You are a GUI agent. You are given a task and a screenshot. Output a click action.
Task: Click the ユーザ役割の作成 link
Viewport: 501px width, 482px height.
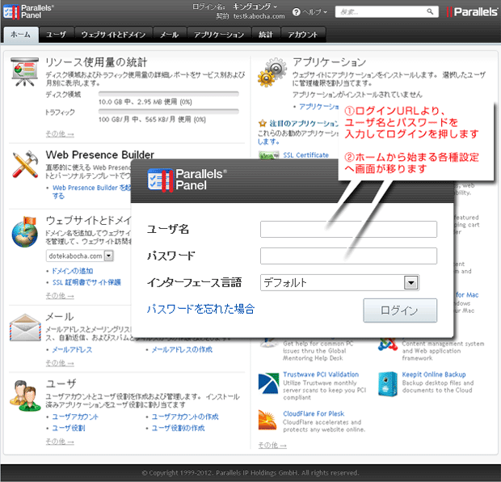[178, 428]
